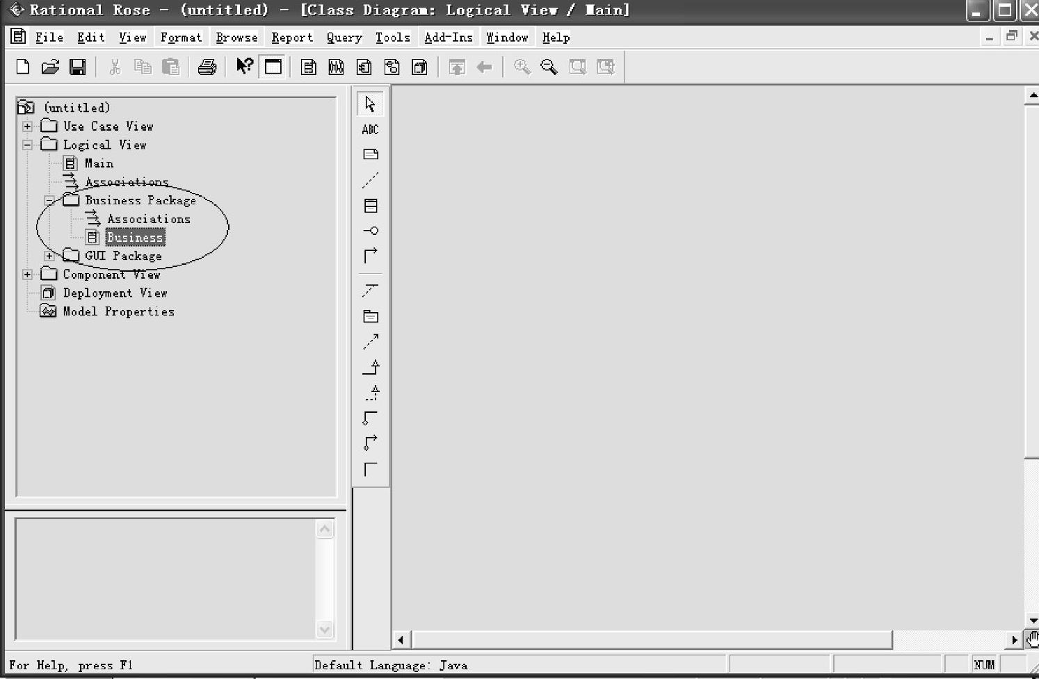Click the Browse Parent toolbar icon
The height and width of the screenshot is (679, 1039).
(457, 67)
